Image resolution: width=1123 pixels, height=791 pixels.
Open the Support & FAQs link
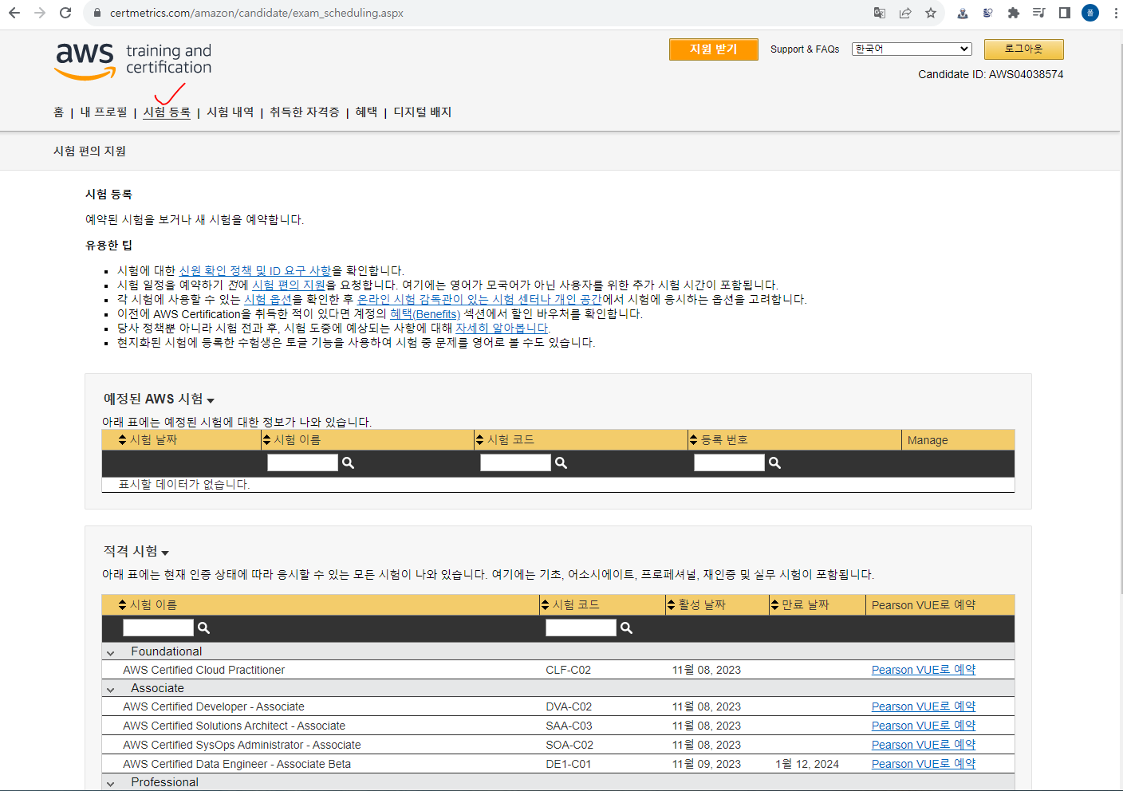[x=805, y=49]
